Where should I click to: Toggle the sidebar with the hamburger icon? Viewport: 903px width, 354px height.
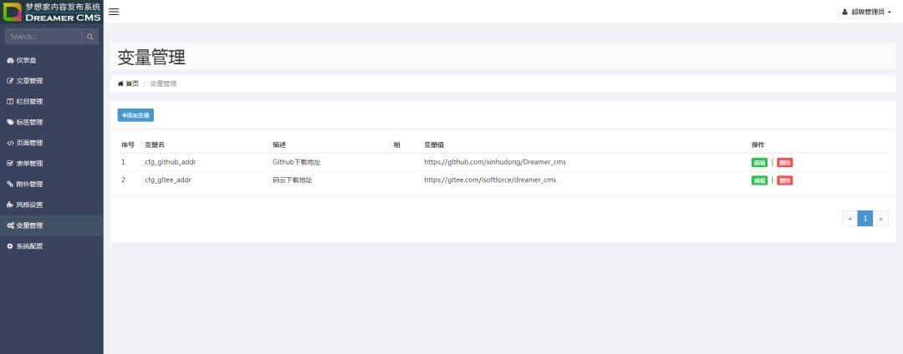click(x=114, y=12)
